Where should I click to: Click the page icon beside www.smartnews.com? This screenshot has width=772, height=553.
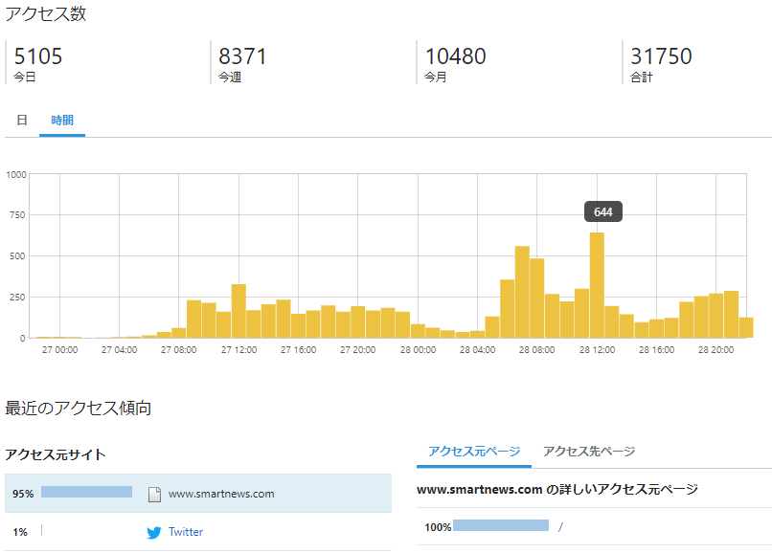coord(154,494)
